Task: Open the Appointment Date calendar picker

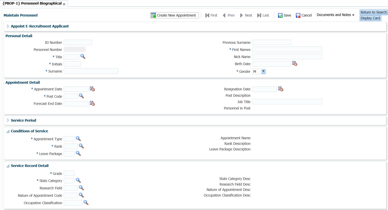Action: 92,89
